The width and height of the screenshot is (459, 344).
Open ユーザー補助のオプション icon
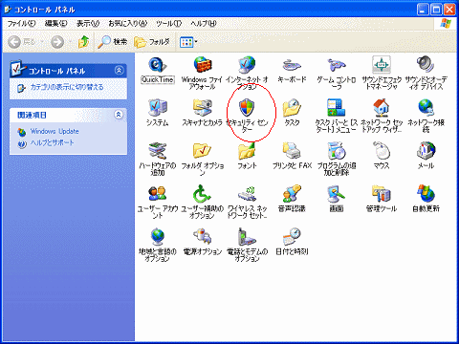[203, 194]
